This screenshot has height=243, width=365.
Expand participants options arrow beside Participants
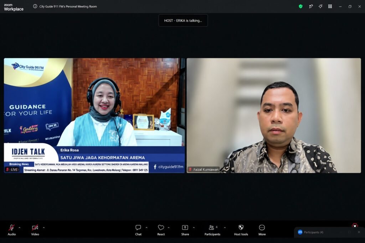pyautogui.click(x=225, y=228)
